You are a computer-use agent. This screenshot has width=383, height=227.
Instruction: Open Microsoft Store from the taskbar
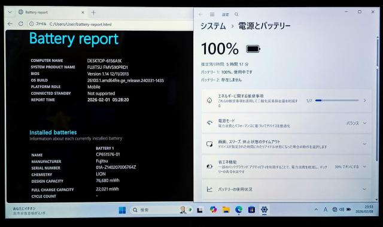click(x=251, y=210)
